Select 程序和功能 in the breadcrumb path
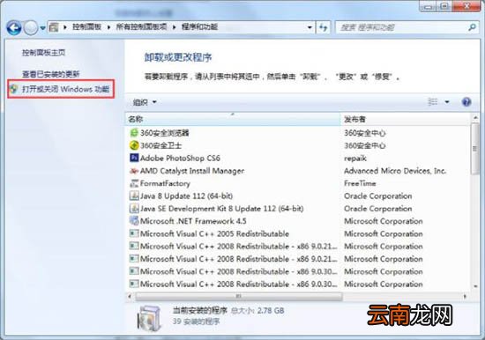Viewport: 485px width, 340px height. click(199, 27)
